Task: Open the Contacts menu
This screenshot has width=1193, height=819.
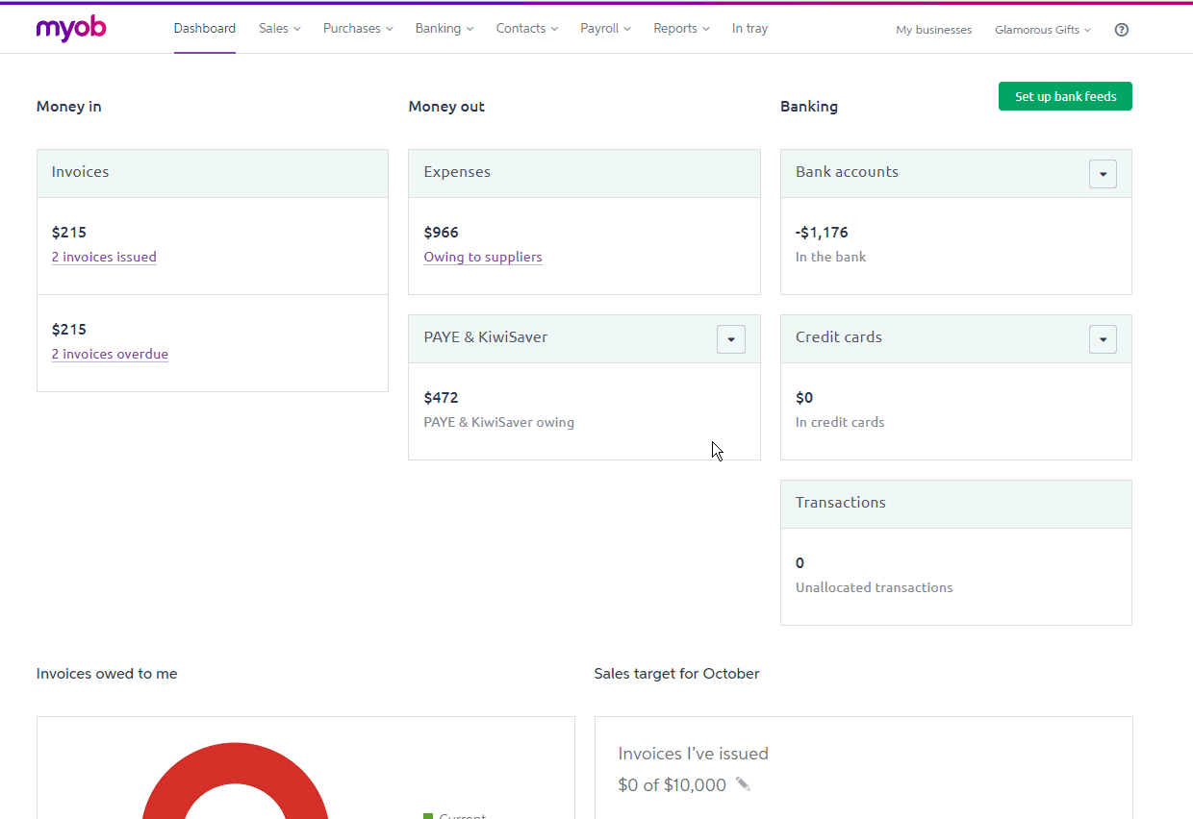Action: pos(526,29)
